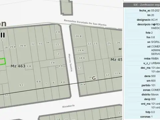Viewport: 160px width, 120px height.
Task: Click parcel 3 A in Mz 463
Action: coord(52,63)
